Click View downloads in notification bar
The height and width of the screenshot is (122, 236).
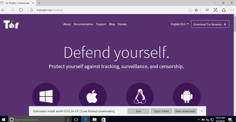point(185,111)
